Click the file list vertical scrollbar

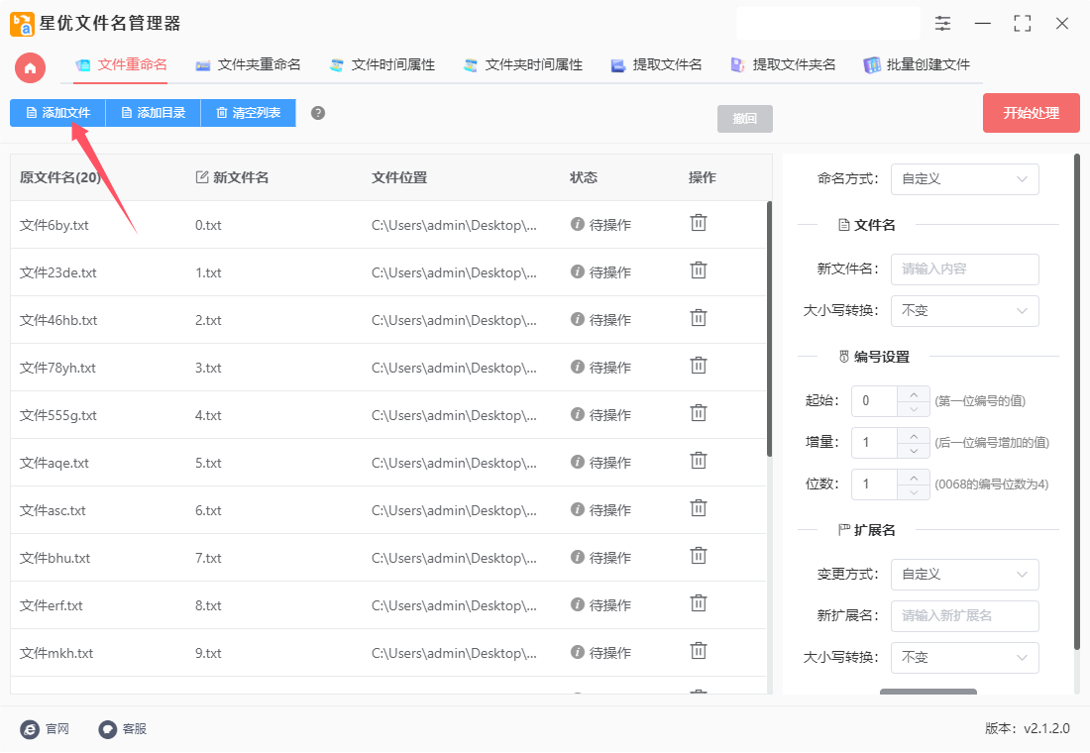tap(769, 329)
